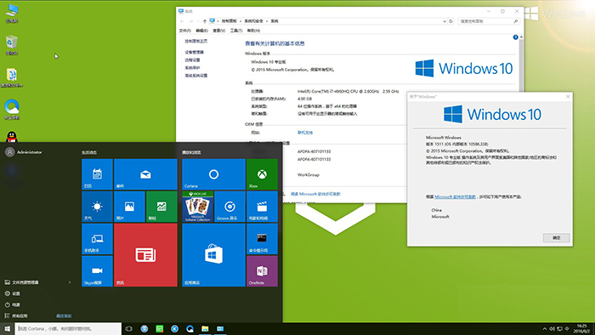Screen dimensions: 595x335
Task: Click the clock in system tray
Action: click(581, 328)
